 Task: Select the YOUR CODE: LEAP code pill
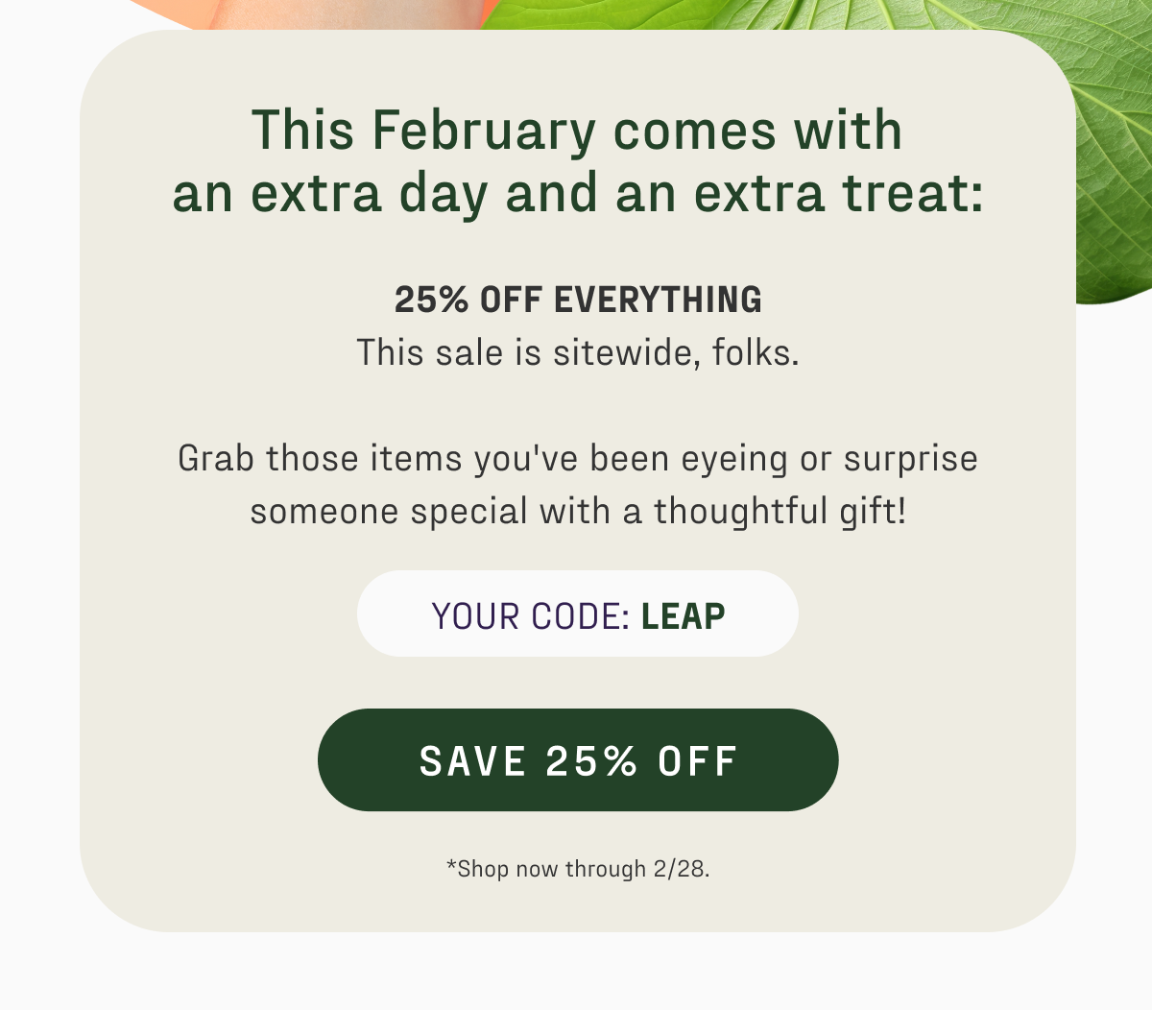pyautogui.click(x=576, y=613)
